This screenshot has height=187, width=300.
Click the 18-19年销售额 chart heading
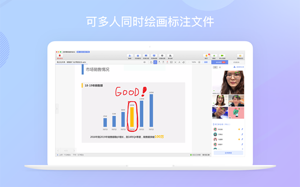click(x=94, y=85)
